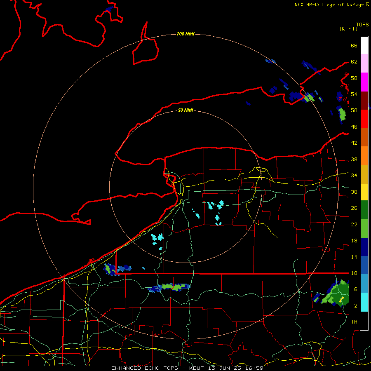Click the 38 value on the scale
The height and width of the screenshot is (371, 371).
tap(354, 160)
